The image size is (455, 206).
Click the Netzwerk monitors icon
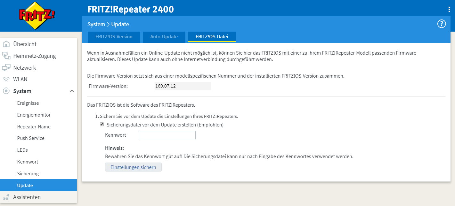6,68
